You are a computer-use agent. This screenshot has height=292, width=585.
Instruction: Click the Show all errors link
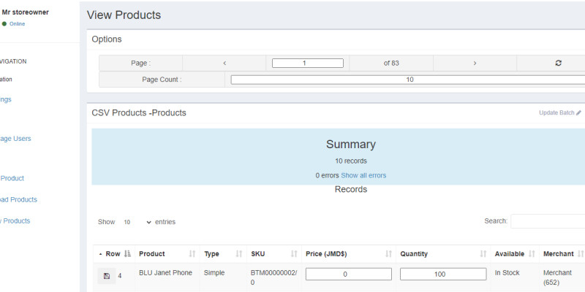363,175
